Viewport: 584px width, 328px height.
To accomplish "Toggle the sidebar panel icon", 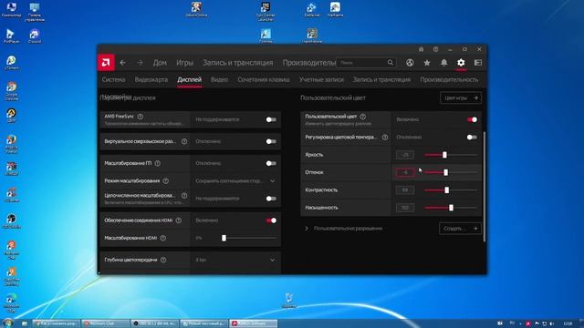I will pos(478,63).
